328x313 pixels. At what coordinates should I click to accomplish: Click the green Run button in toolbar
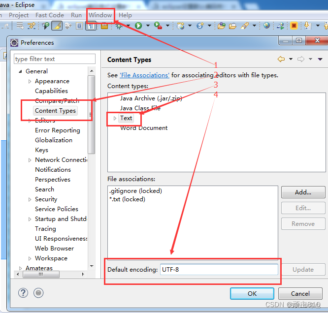(138, 26)
